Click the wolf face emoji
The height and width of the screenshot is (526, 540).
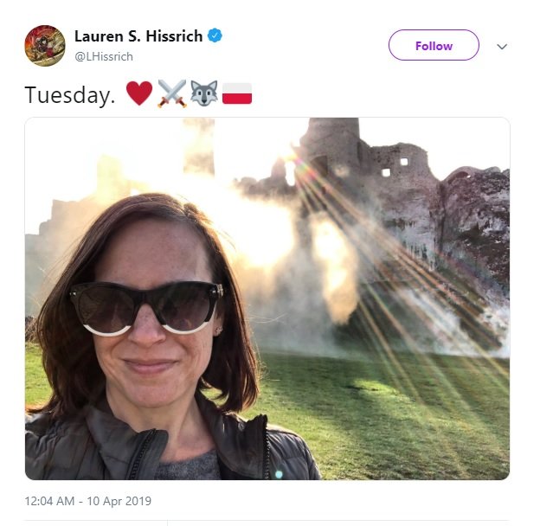pyautogui.click(x=204, y=93)
